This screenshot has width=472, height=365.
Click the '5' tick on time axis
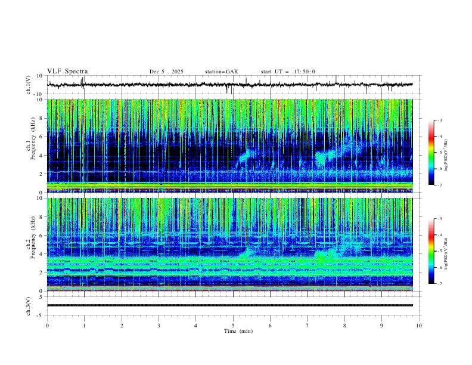click(233, 326)
